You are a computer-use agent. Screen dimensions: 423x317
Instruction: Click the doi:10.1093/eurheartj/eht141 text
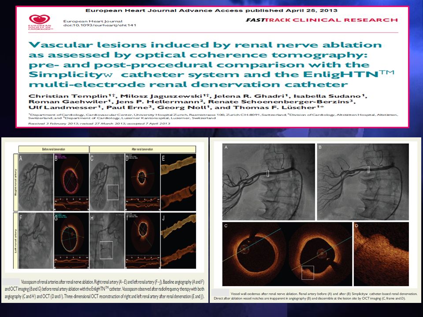[x=100, y=25]
